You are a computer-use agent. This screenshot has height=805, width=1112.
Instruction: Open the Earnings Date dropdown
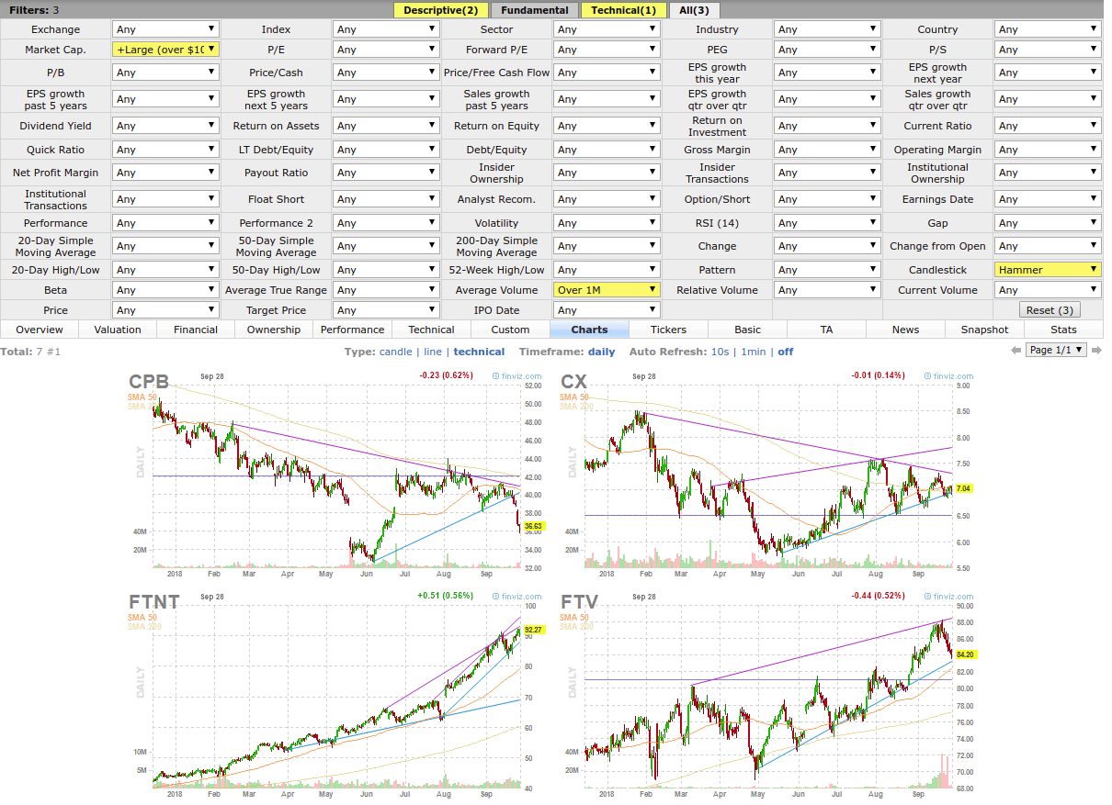(x=1048, y=199)
